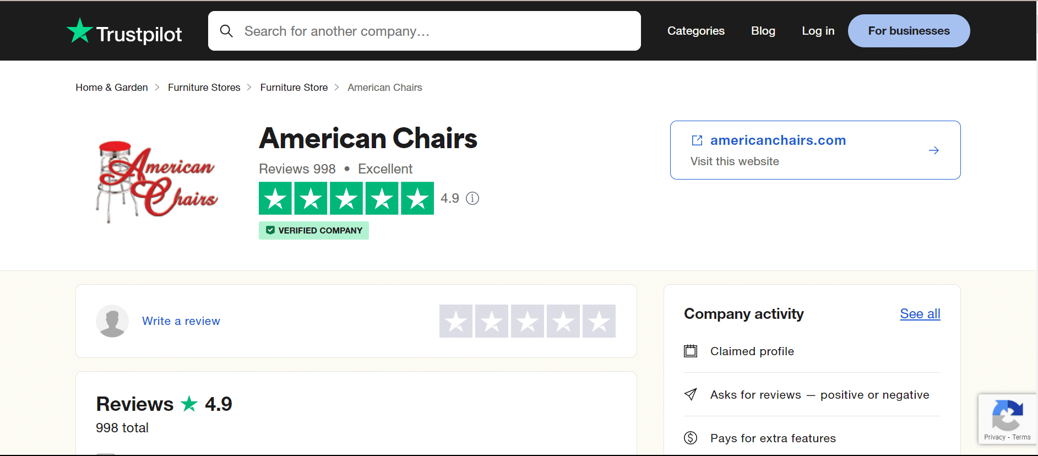
Task: Click the For businesses button
Action: (x=908, y=31)
